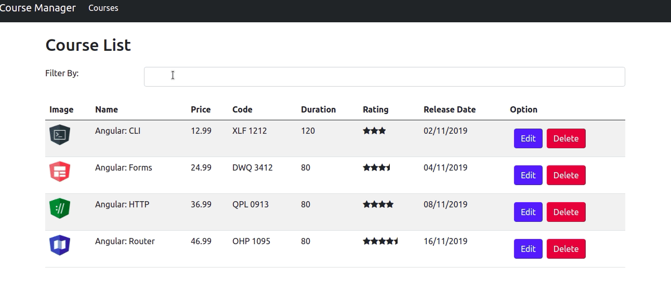Image resolution: width=671 pixels, height=295 pixels.
Task: Focus the Filter By input field
Action: pyautogui.click(x=384, y=77)
